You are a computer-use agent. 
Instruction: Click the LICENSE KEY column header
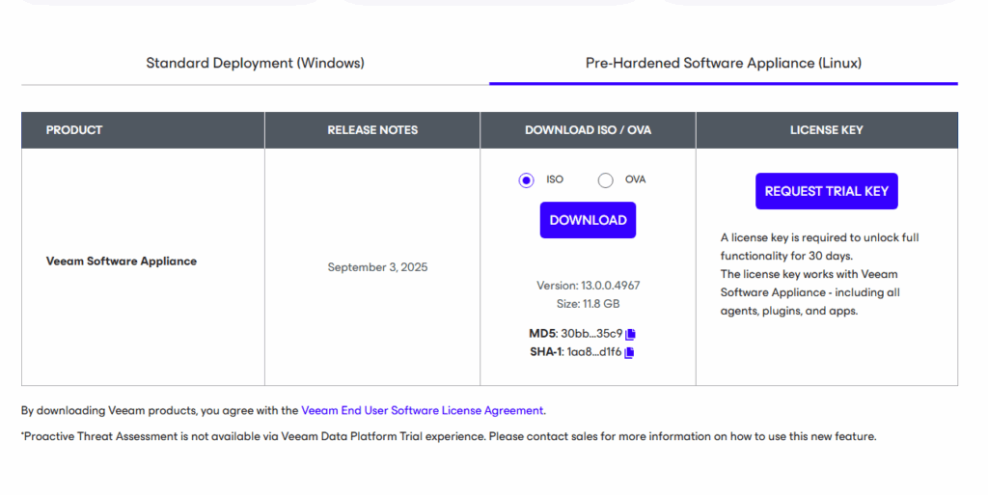[x=826, y=130]
